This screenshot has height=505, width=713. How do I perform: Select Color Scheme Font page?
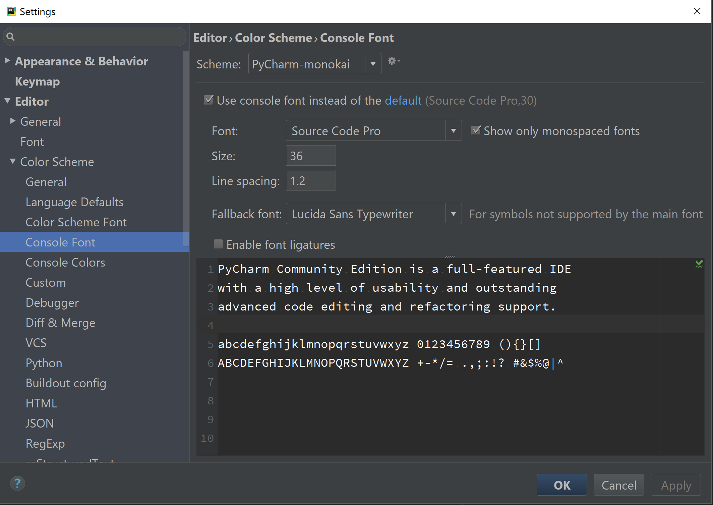pyautogui.click(x=76, y=222)
